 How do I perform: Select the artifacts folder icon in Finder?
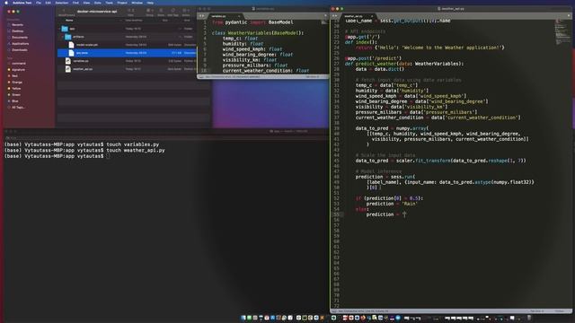tap(68, 37)
